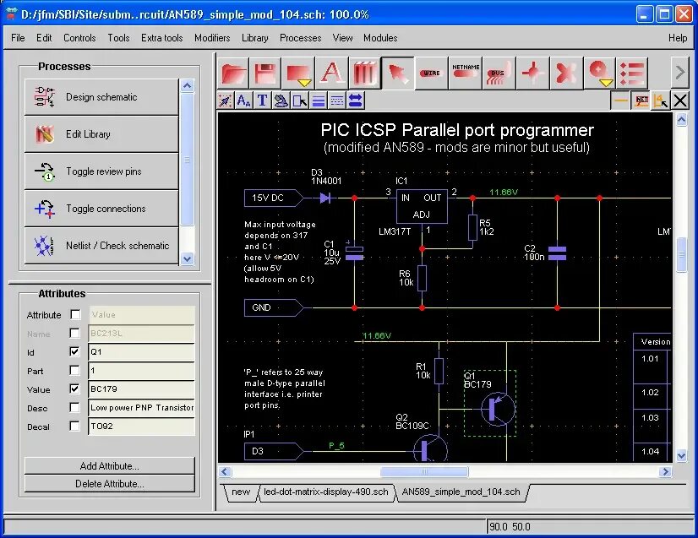Screen dimensions: 698x538
Task: Click the box with arrow select icon
Action: [x=300, y=101]
